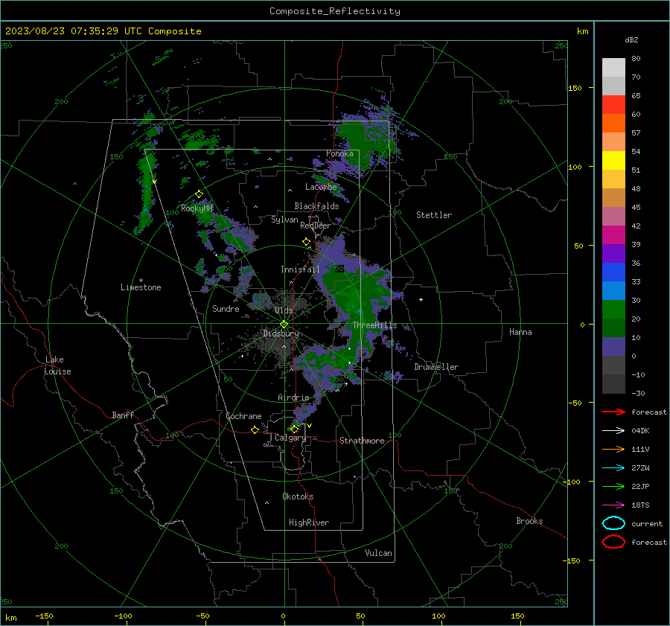Viewport: 670px width, 626px height.
Task: Click the Vulcan label
Action: pos(378,553)
